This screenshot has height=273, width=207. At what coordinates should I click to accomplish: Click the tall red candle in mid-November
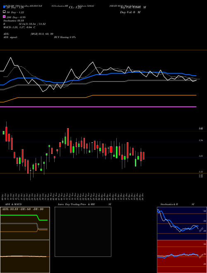(x=68, y=137)
